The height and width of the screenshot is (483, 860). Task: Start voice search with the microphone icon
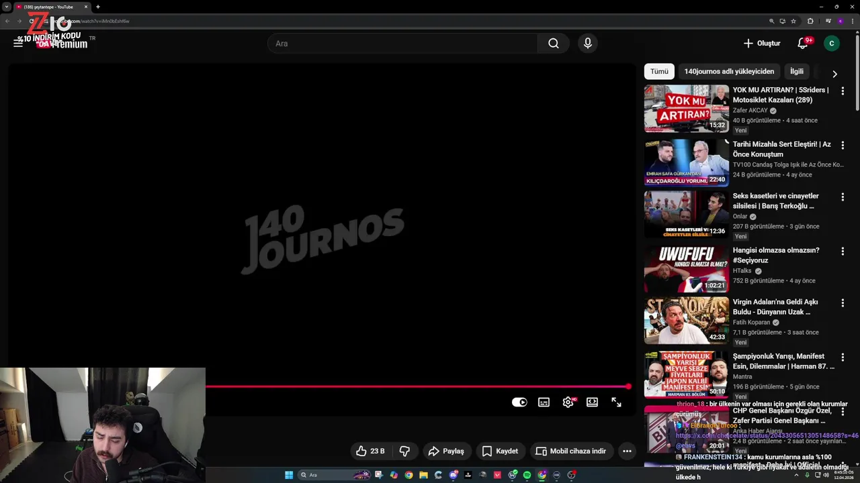click(588, 44)
